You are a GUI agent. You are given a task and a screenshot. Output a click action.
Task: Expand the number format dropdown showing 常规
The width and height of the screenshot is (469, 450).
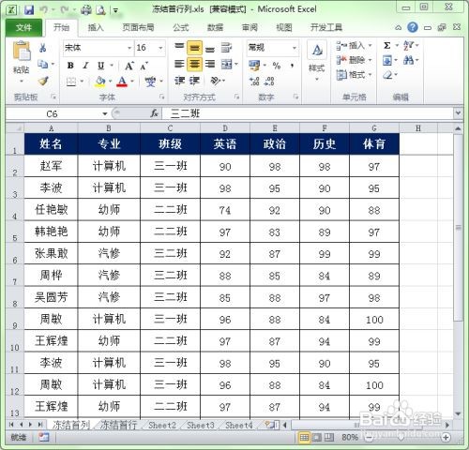pos(295,48)
